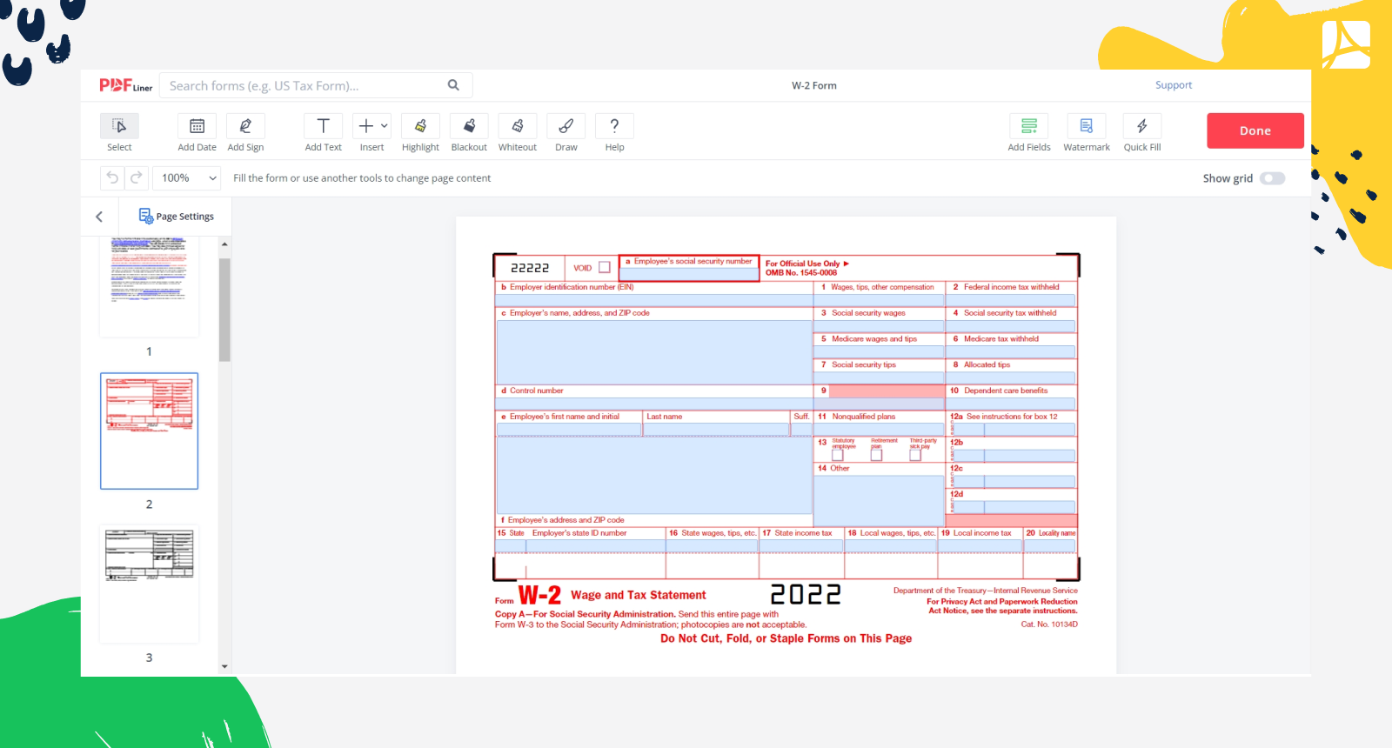This screenshot has height=748, width=1392.
Task: Click the employee's social security number field
Action: [x=689, y=274]
